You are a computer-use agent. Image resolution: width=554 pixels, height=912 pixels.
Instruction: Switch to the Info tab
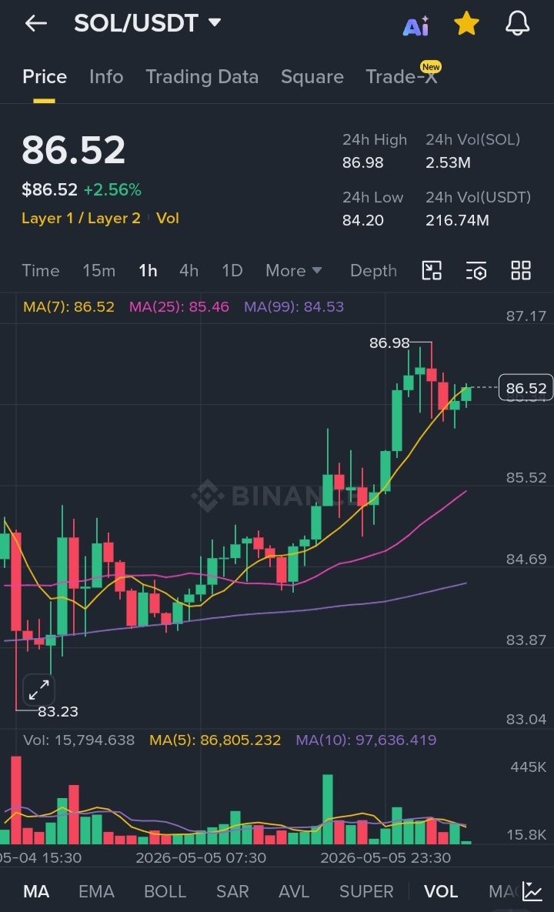pos(106,77)
